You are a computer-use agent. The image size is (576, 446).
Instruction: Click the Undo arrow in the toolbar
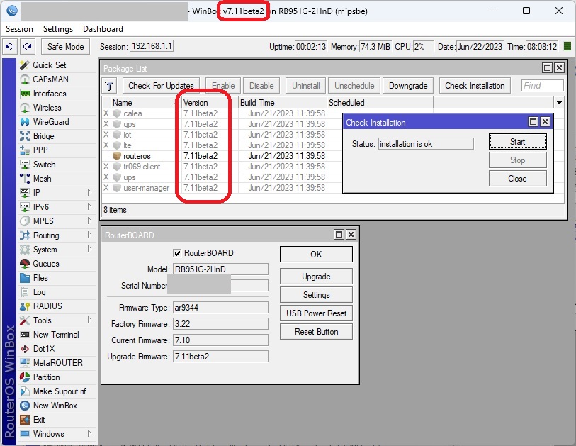[10, 47]
